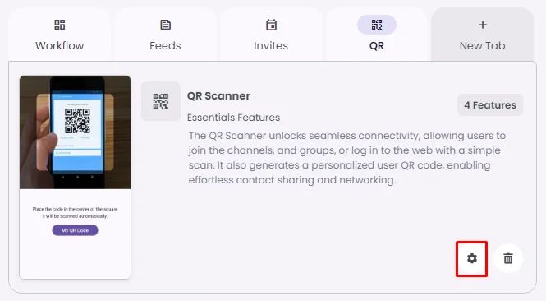Click the Essentials Features subtitle
This screenshot has height=301, width=546.
click(233, 118)
